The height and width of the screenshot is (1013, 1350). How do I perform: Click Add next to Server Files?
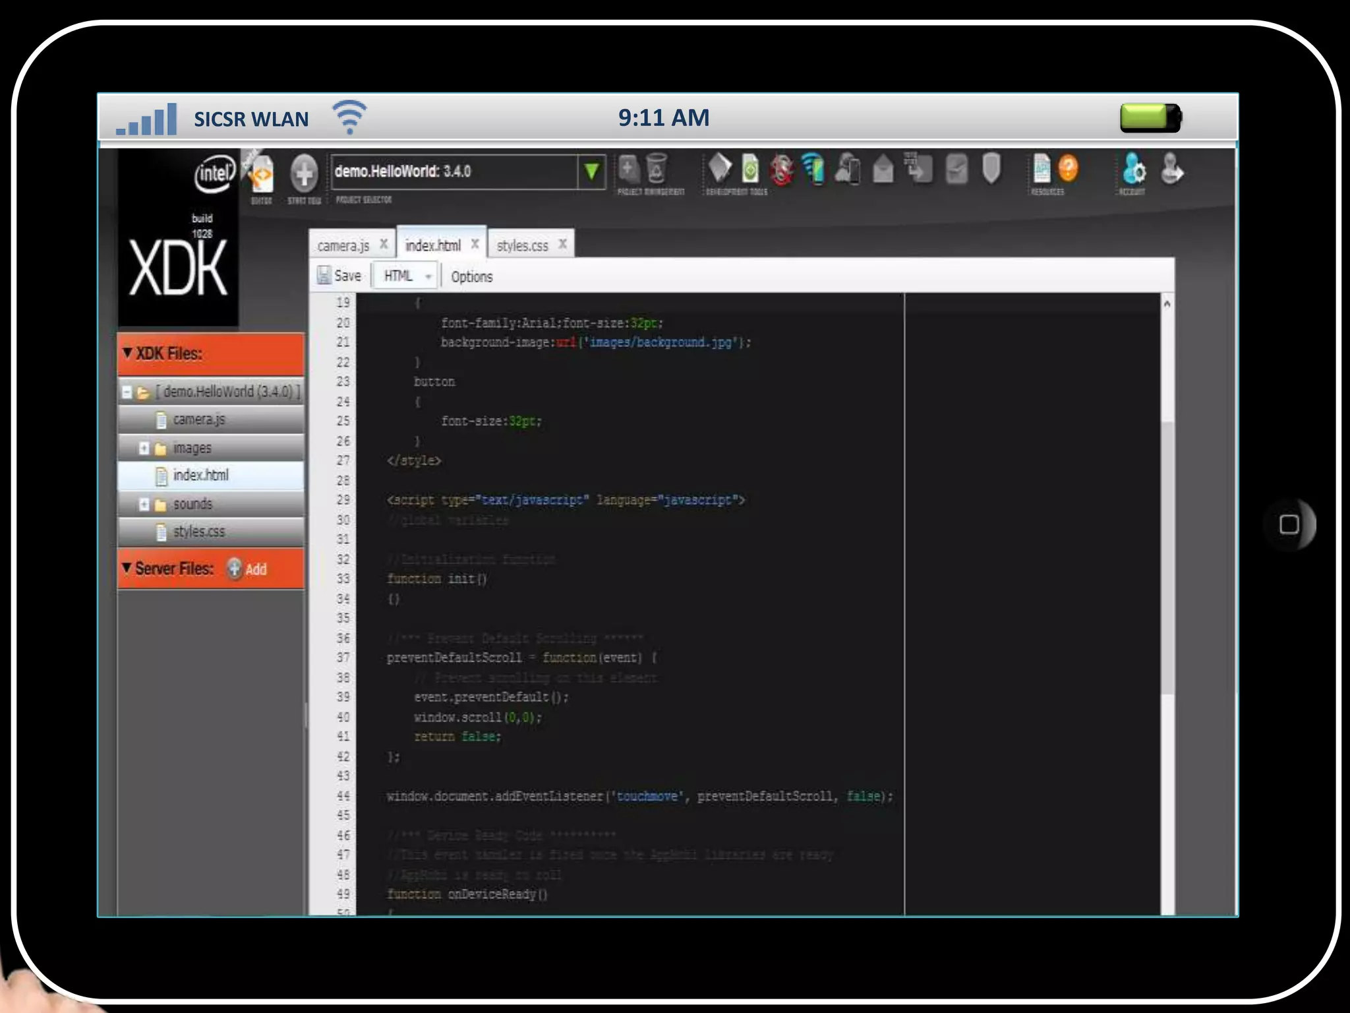tap(248, 568)
